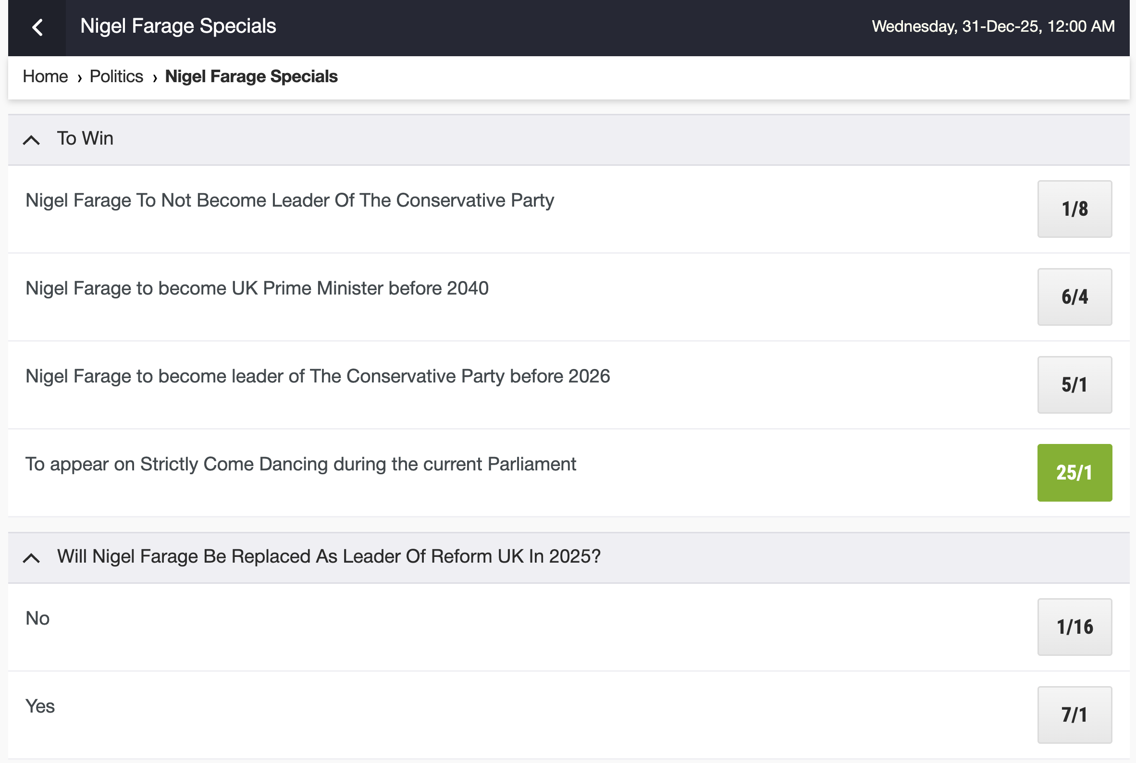The image size is (1136, 763).
Task: Click the No outcome label
Action: click(37, 618)
